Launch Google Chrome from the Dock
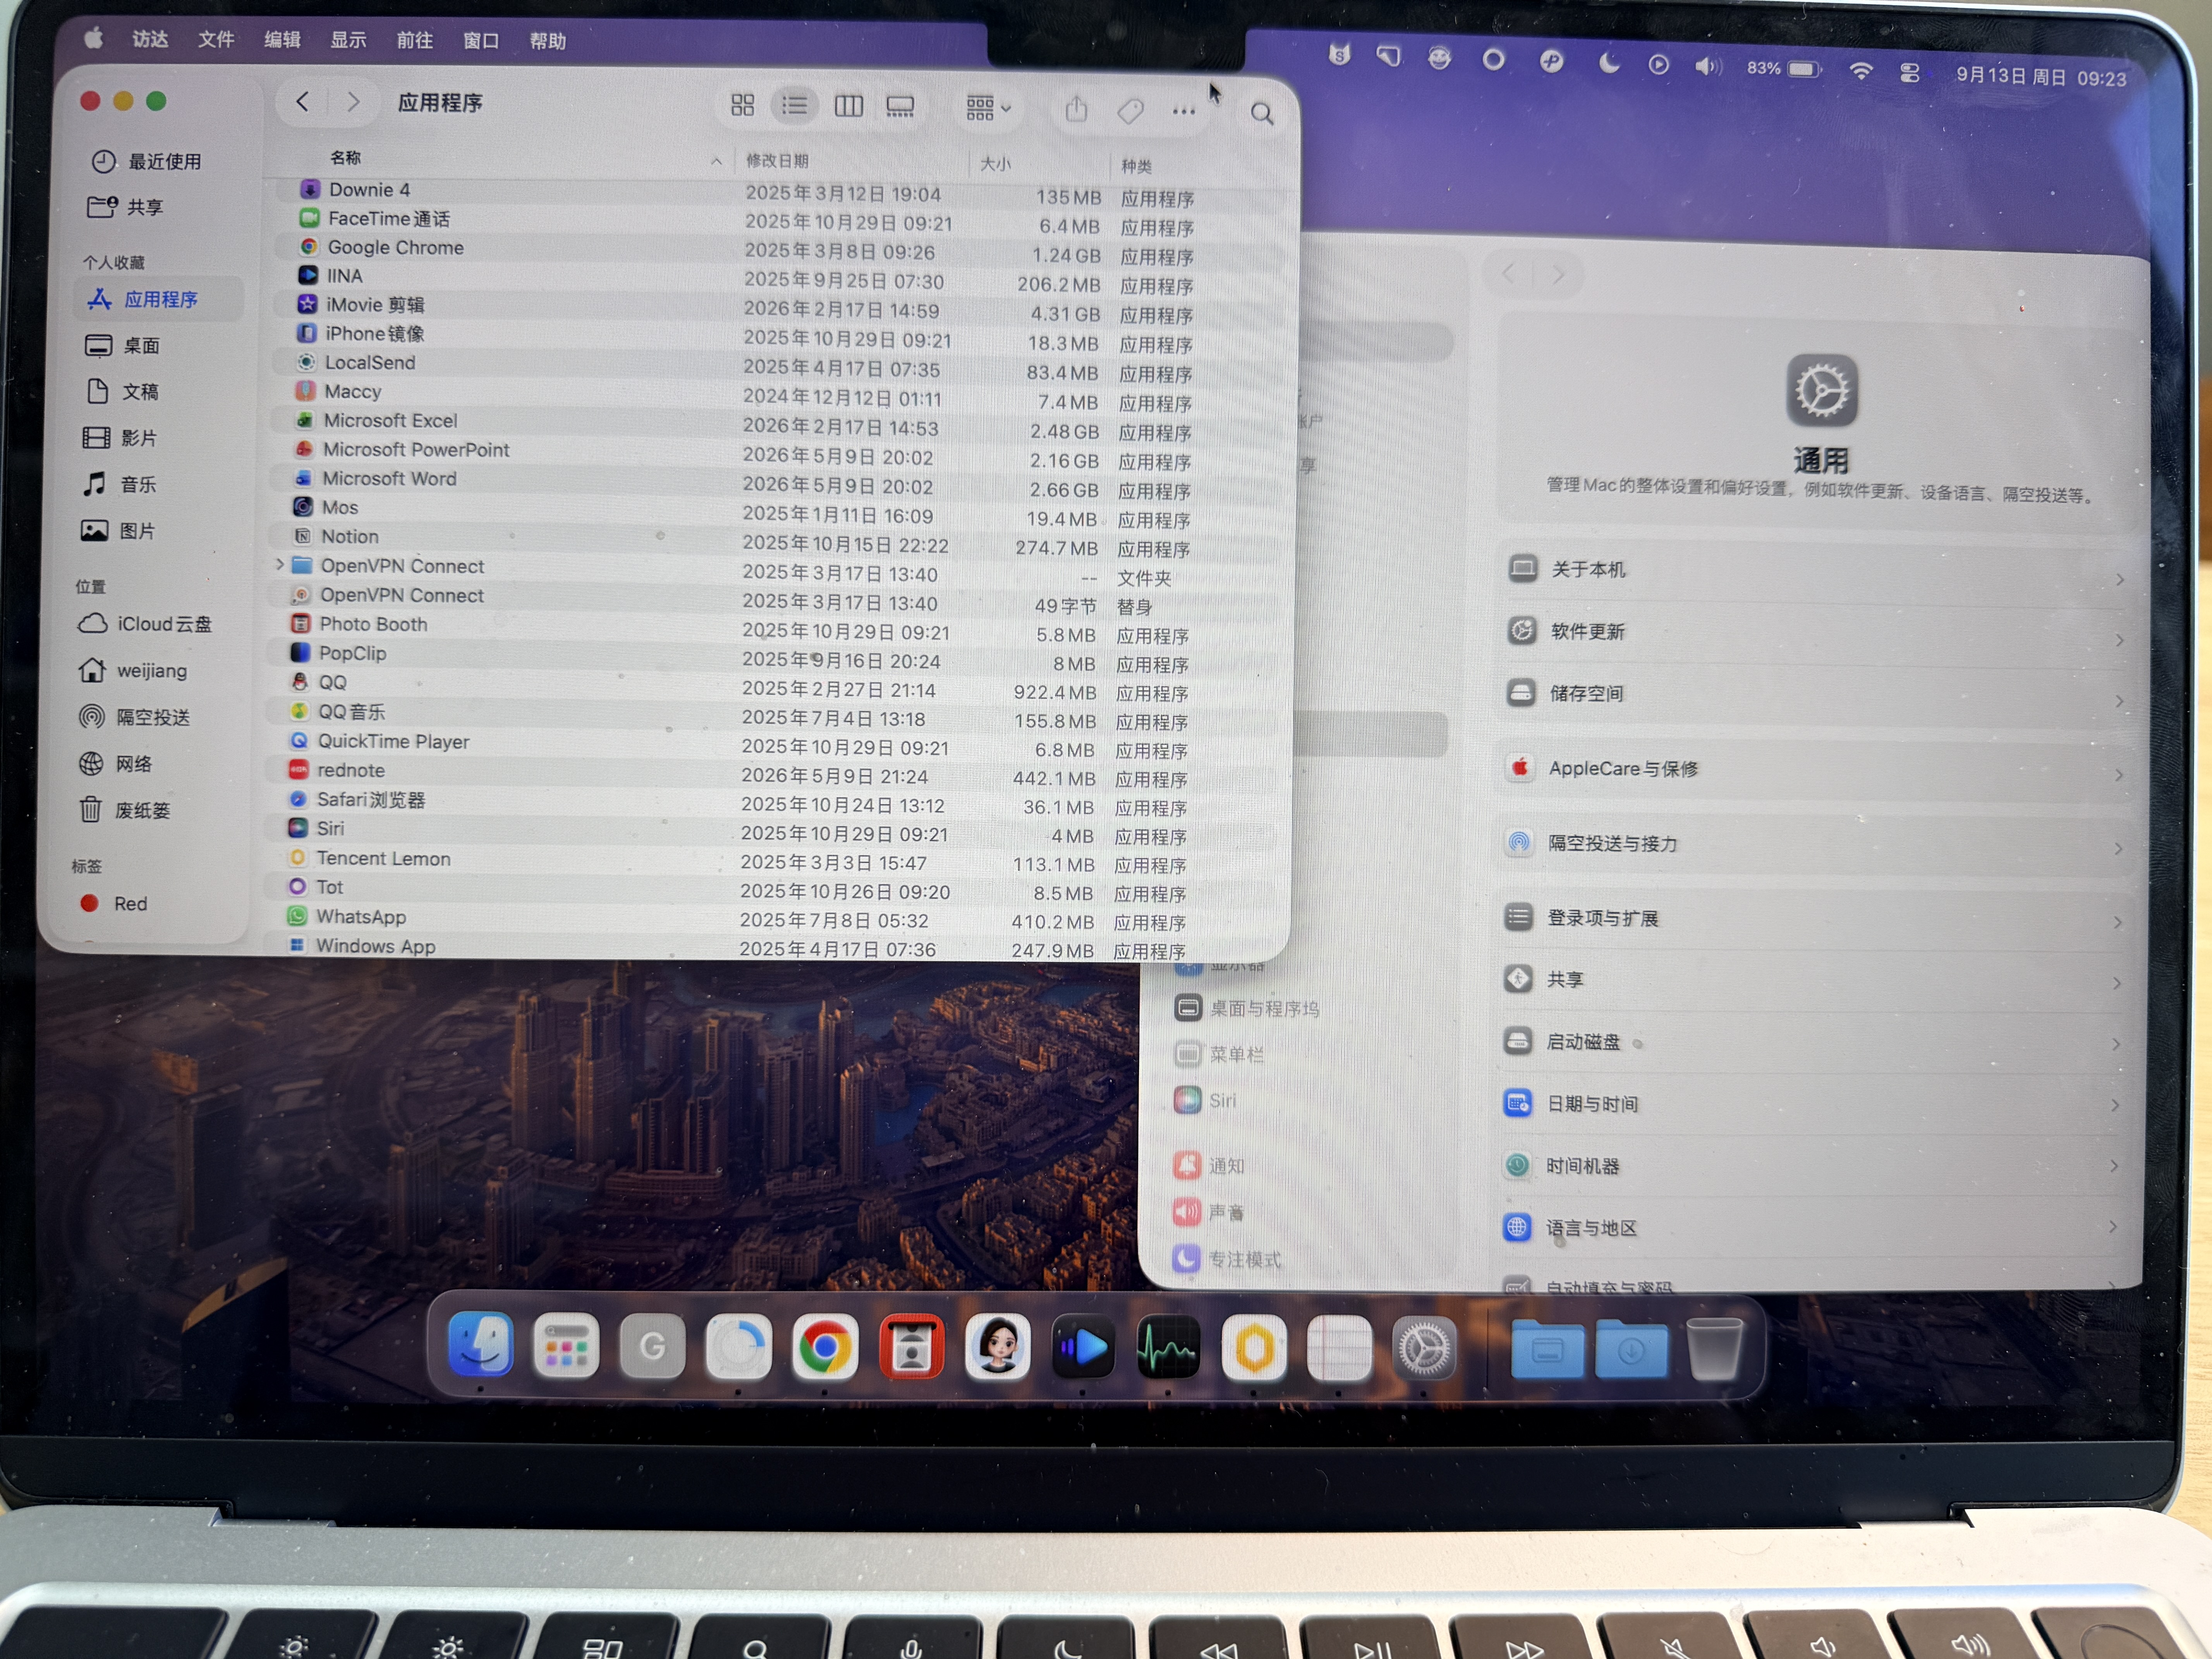Screen dimensions: 2212x1659 (x=824, y=1347)
